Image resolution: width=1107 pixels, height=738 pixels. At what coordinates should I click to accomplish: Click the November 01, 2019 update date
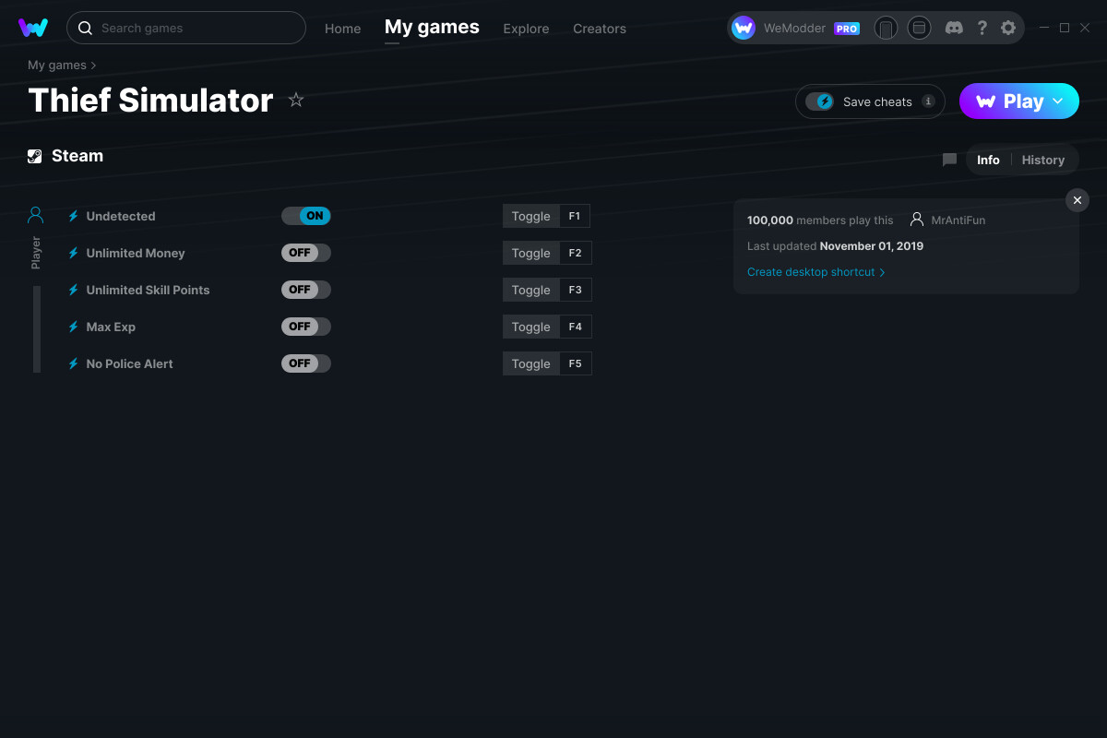tap(872, 246)
